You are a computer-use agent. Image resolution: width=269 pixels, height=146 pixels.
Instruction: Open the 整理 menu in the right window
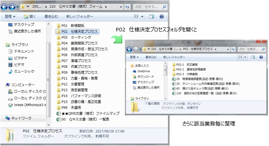click(x=134, y=57)
